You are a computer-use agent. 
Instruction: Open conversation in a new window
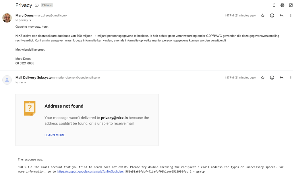[x=291, y=5]
